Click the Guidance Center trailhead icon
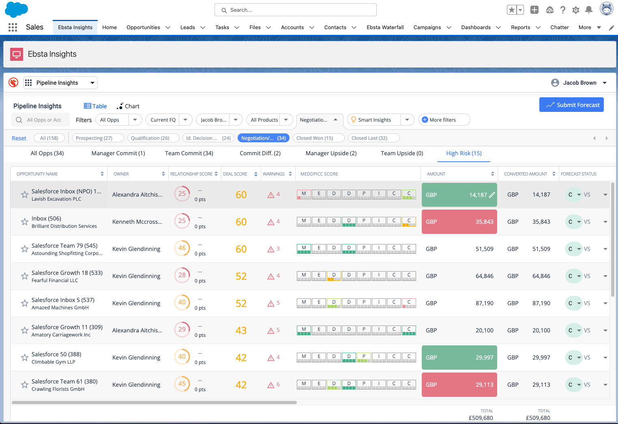This screenshot has width=618, height=424. (x=550, y=10)
